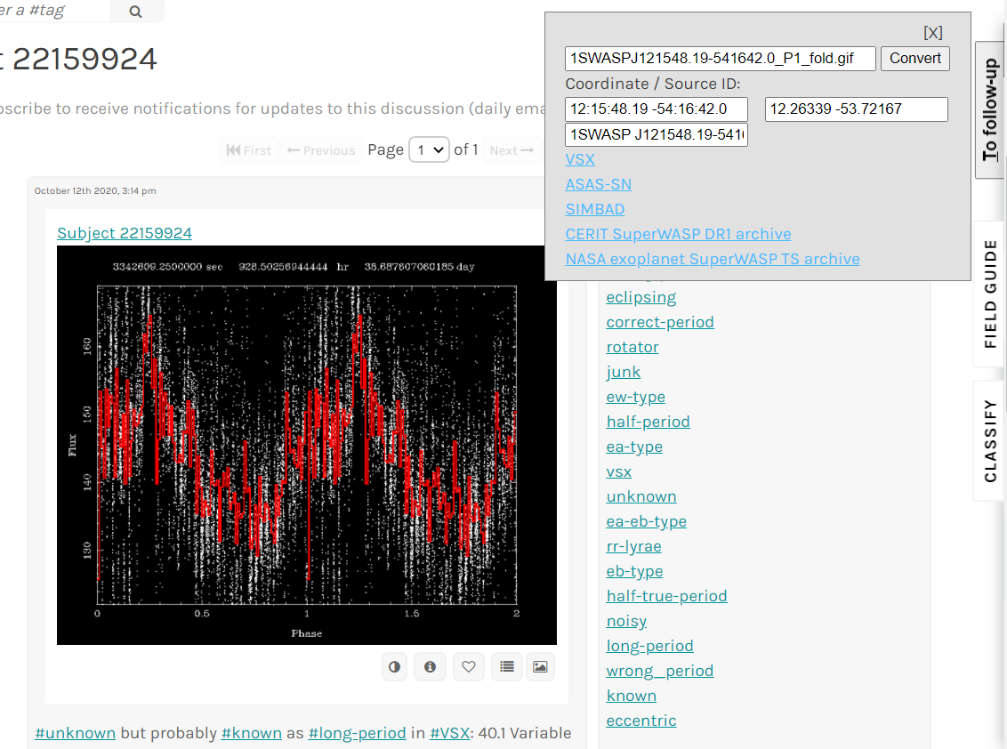1007x749 pixels.
Task: Click the search magnifier icon
Action: 135,12
